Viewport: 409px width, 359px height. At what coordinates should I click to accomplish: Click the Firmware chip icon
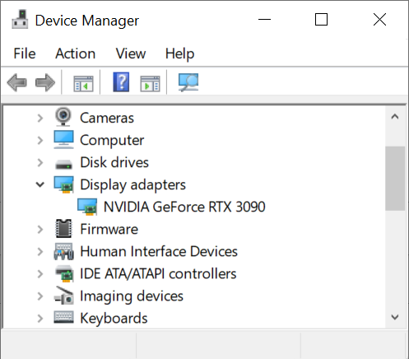click(x=63, y=228)
